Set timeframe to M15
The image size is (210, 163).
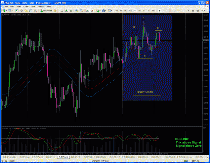[126, 11]
